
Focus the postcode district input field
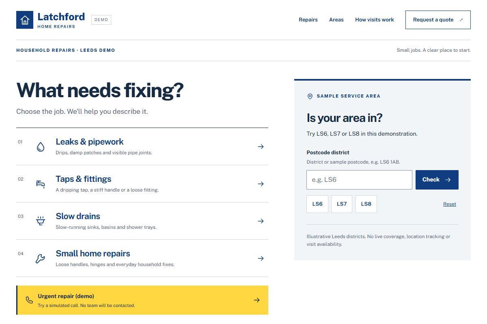359,180
